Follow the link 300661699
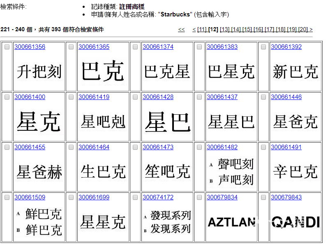 pyautogui.click(x=94, y=197)
